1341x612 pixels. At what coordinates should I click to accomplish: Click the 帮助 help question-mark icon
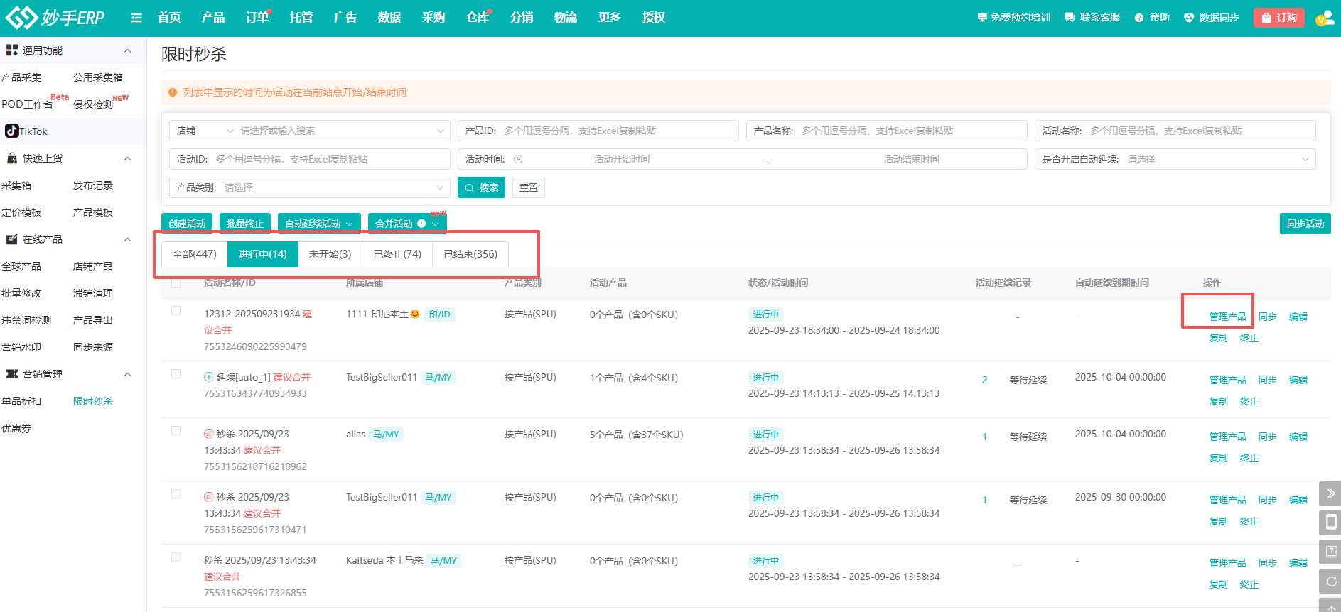(x=1139, y=18)
